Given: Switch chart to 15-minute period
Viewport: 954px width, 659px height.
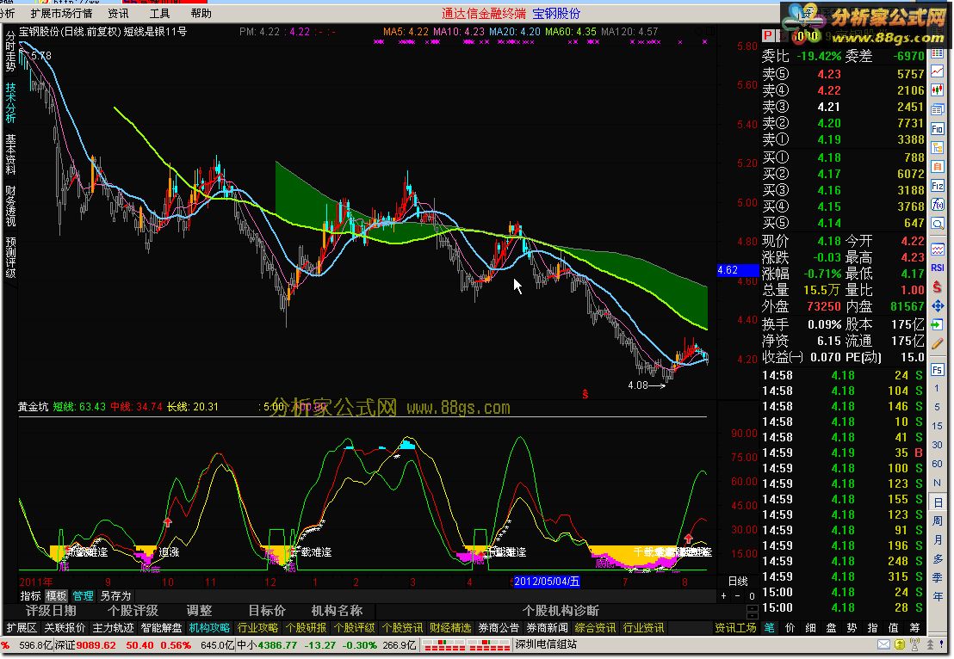Looking at the screenshot, I should click(x=937, y=426).
